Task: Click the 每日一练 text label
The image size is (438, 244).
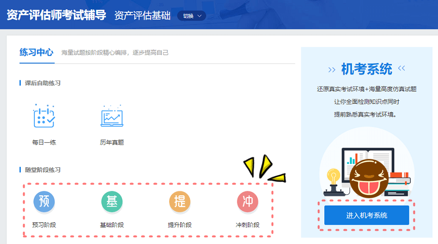Action: pyautogui.click(x=44, y=143)
